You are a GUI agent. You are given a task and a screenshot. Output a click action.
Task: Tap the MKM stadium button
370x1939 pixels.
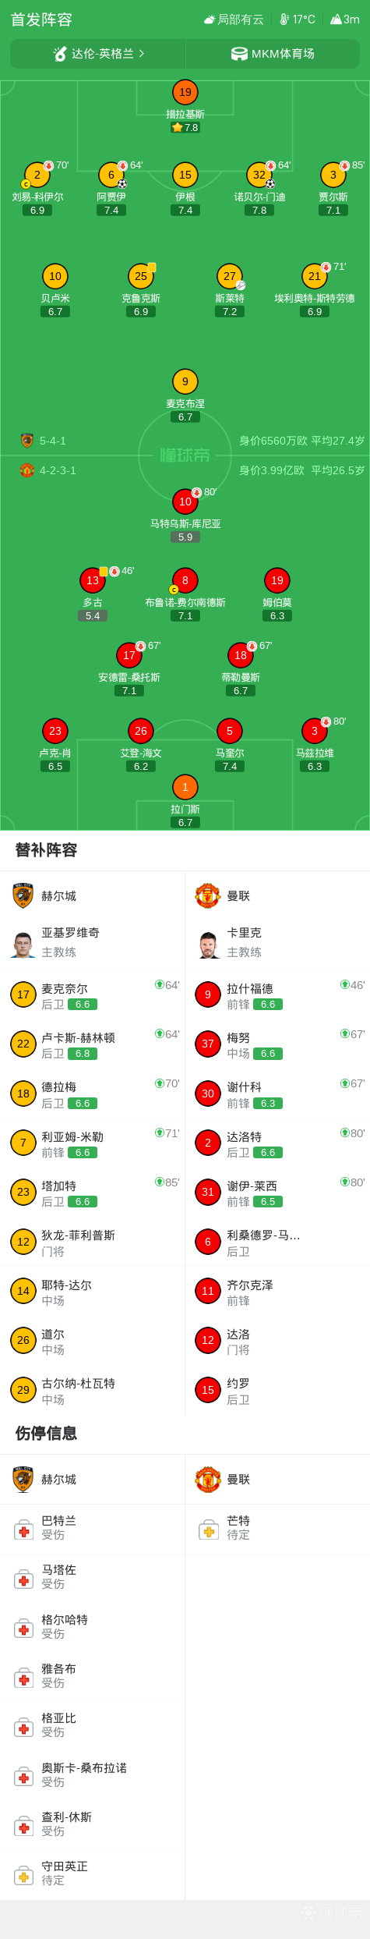pyautogui.click(x=273, y=54)
